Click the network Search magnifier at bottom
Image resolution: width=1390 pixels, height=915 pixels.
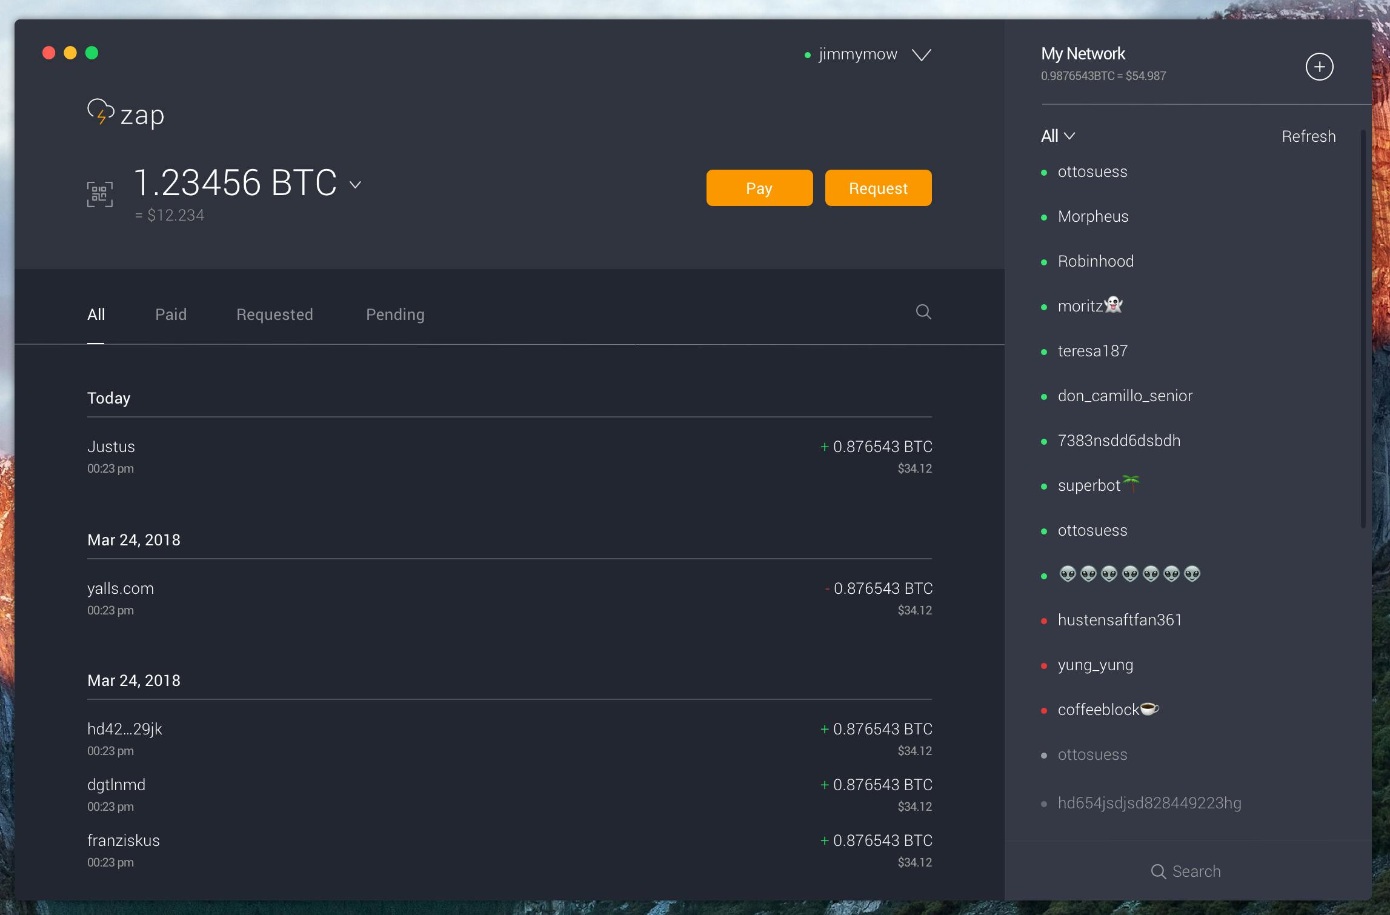pyautogui.click(x=1158, y=871)
